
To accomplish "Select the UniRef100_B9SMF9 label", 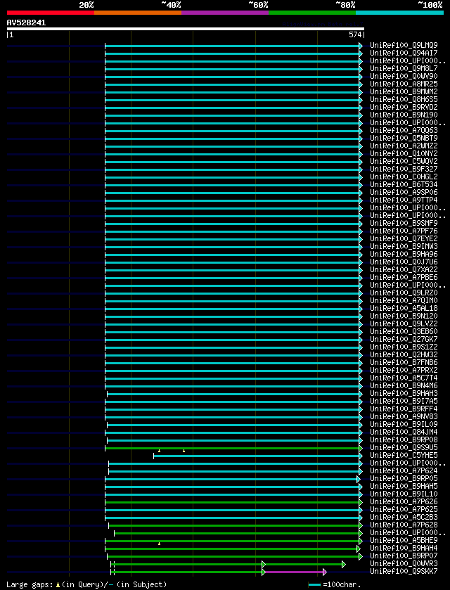I will (404, 223).
